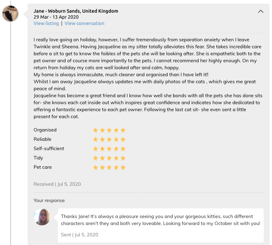Image resolution: width=272 pixels, height=245 pixels.
Task: Click first star in Tidy rating
Action: pyautogui.click(x=96, y=158)
